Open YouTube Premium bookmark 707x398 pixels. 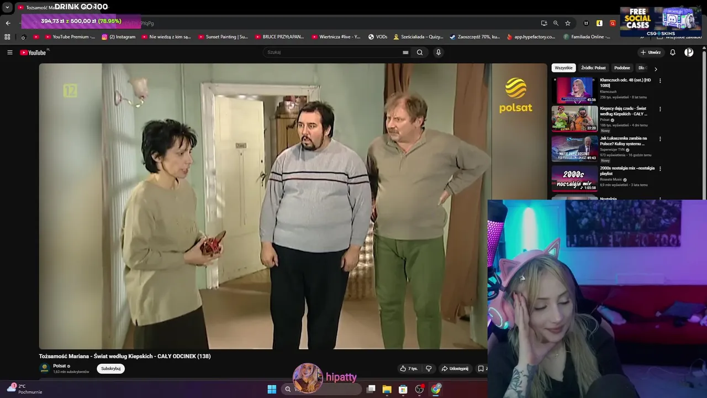pyautogui.click(x=70, y=37)
